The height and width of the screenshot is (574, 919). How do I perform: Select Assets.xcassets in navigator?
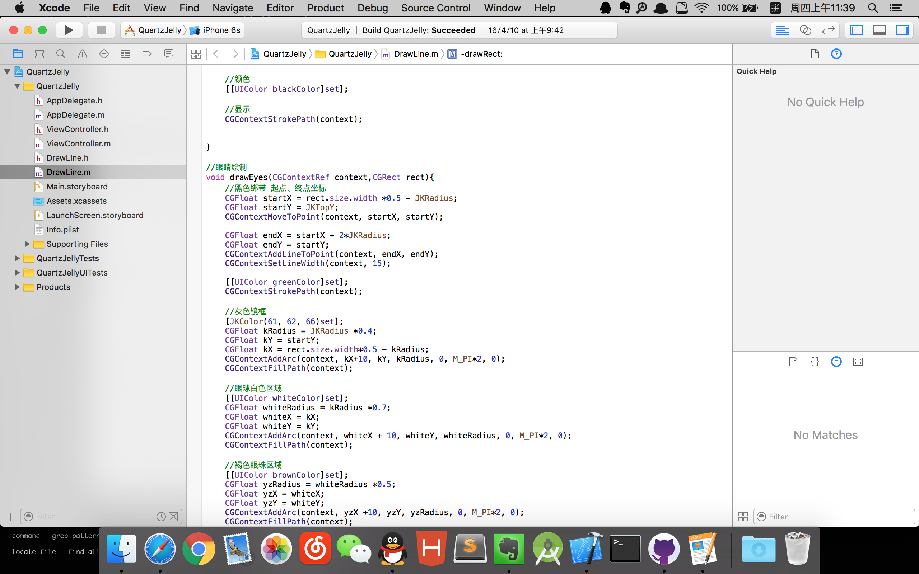93,201
